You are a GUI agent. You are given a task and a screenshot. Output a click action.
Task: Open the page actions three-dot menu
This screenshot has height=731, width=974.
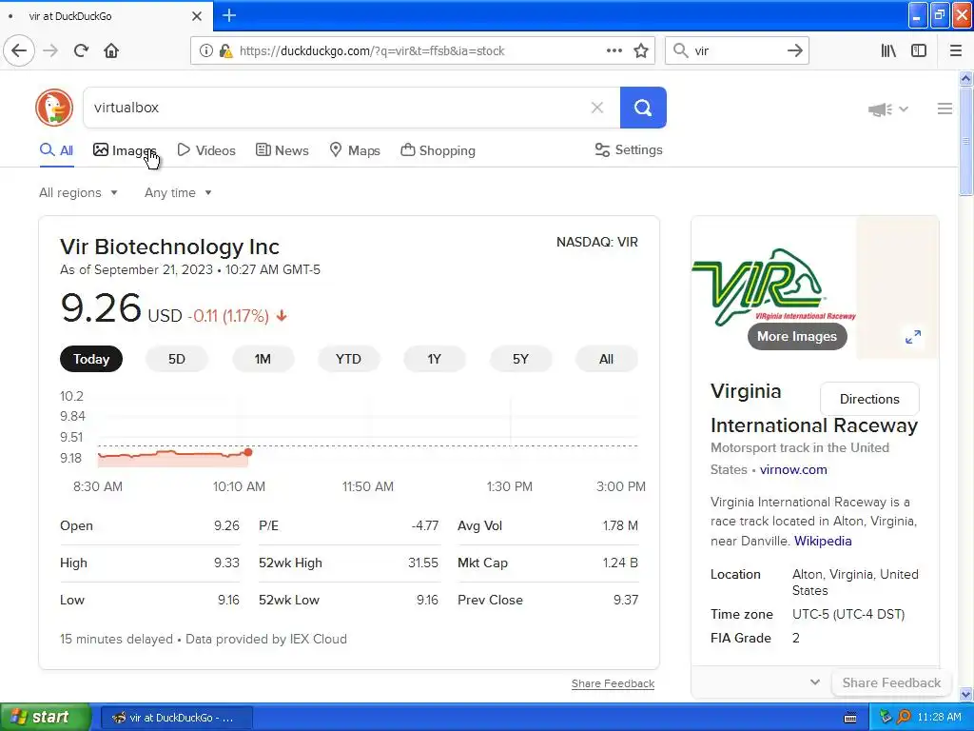(614, 51)
